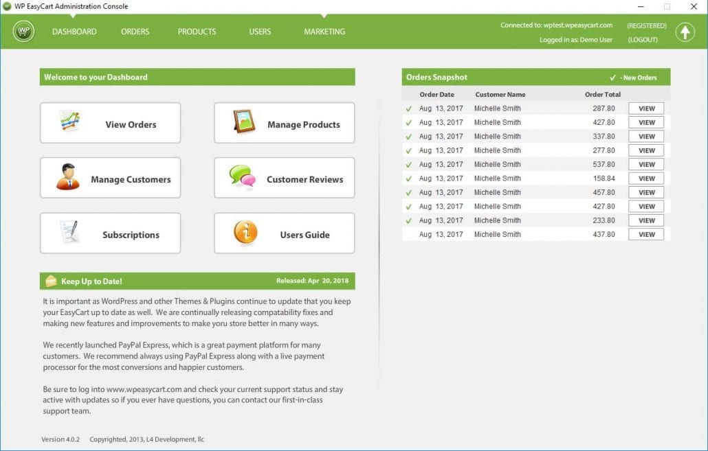This screenshot has height=451, width=708.
Task: Select the order row totaling 537.80
Action: (x=516, y=165)
